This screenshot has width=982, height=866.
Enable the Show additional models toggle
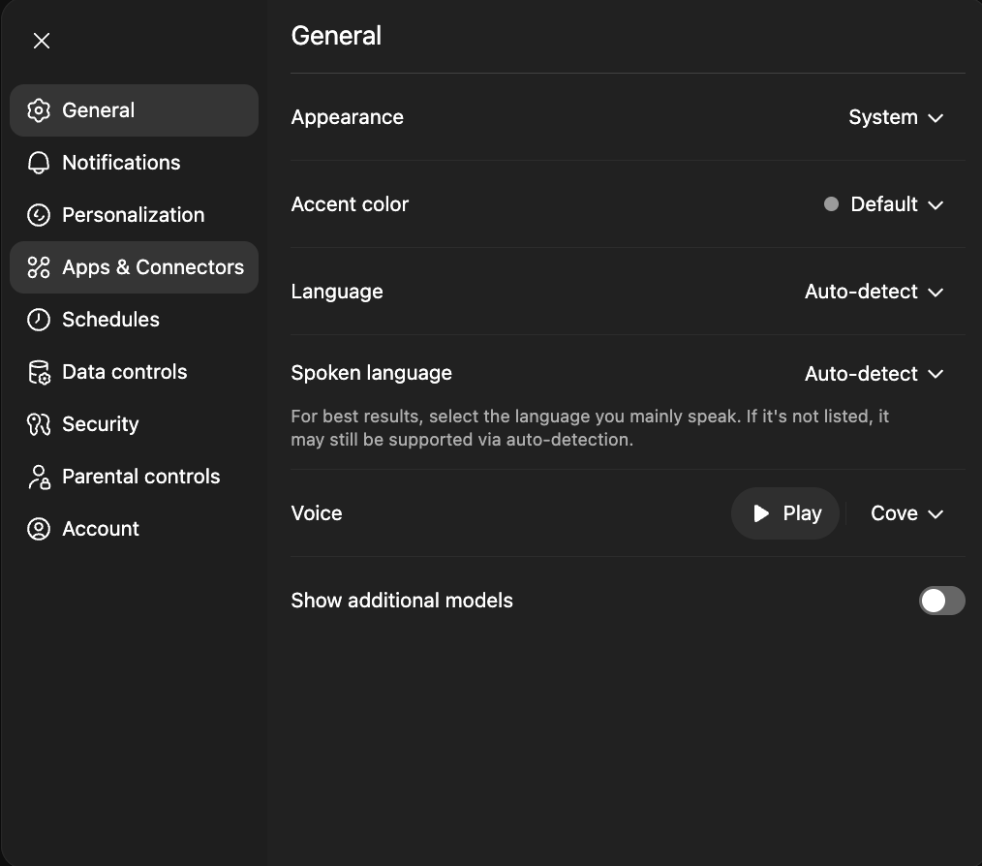(941, 601)
